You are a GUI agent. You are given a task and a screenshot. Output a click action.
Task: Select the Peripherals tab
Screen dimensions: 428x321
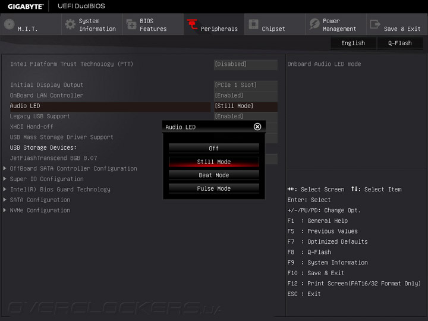click(214, 24)
